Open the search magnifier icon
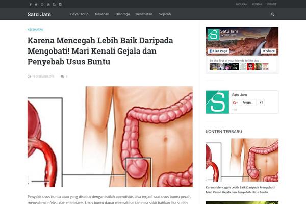306x204 pixels. [272, 14]
